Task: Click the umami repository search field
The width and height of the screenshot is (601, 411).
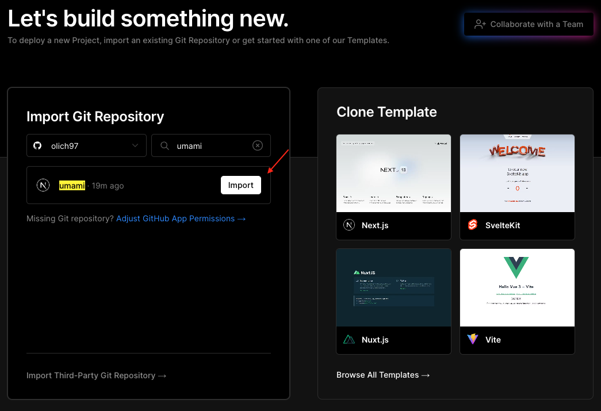Action: pyautogui.click(x=211, y=145)
